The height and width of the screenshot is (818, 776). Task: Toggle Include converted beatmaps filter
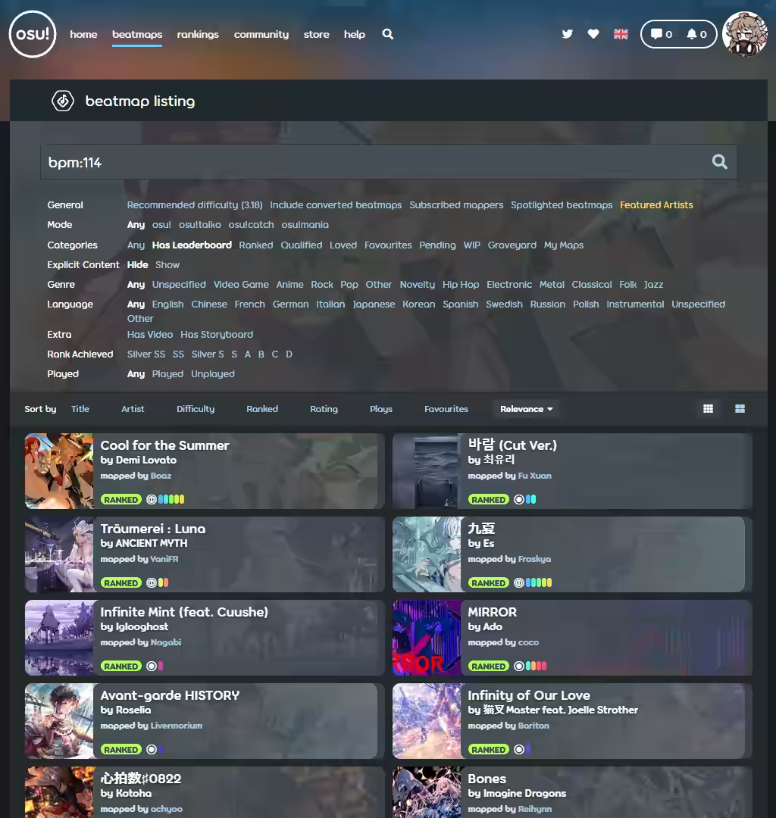click(x=336, y=205)
